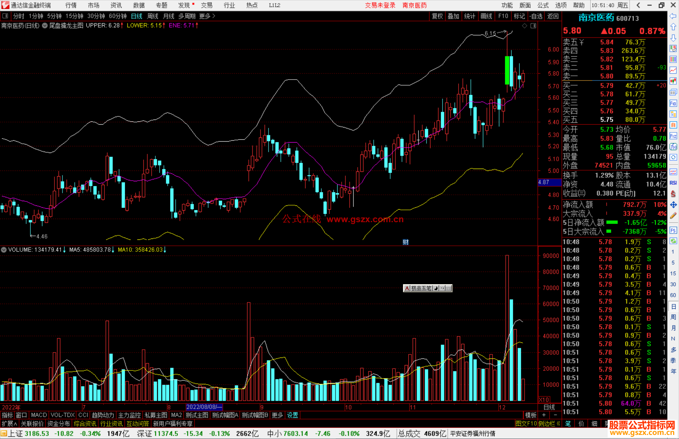Click the 2022/08/08 date marker on timeline
Screen dimensions: 679x439
coord(204,407)
